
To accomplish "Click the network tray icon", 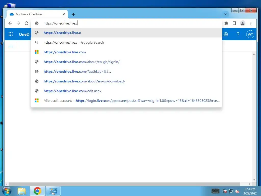I will coord(231,191).
